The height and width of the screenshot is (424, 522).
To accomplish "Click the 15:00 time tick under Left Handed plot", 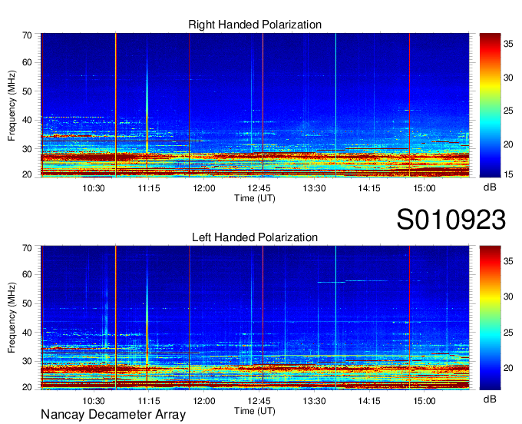I will coord(425,401).
